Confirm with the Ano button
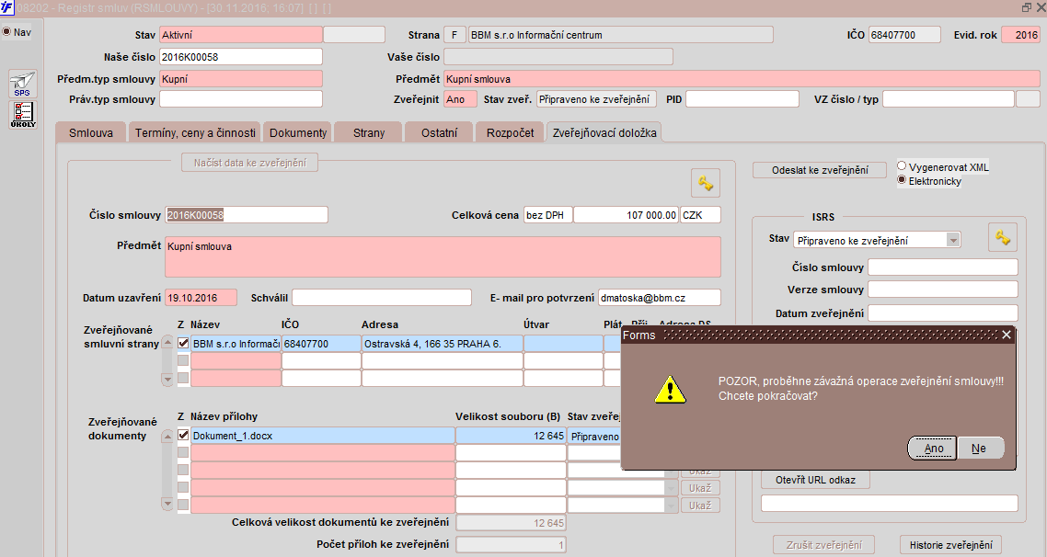This screenshot has width=1047, height=557. coord(933,449)
